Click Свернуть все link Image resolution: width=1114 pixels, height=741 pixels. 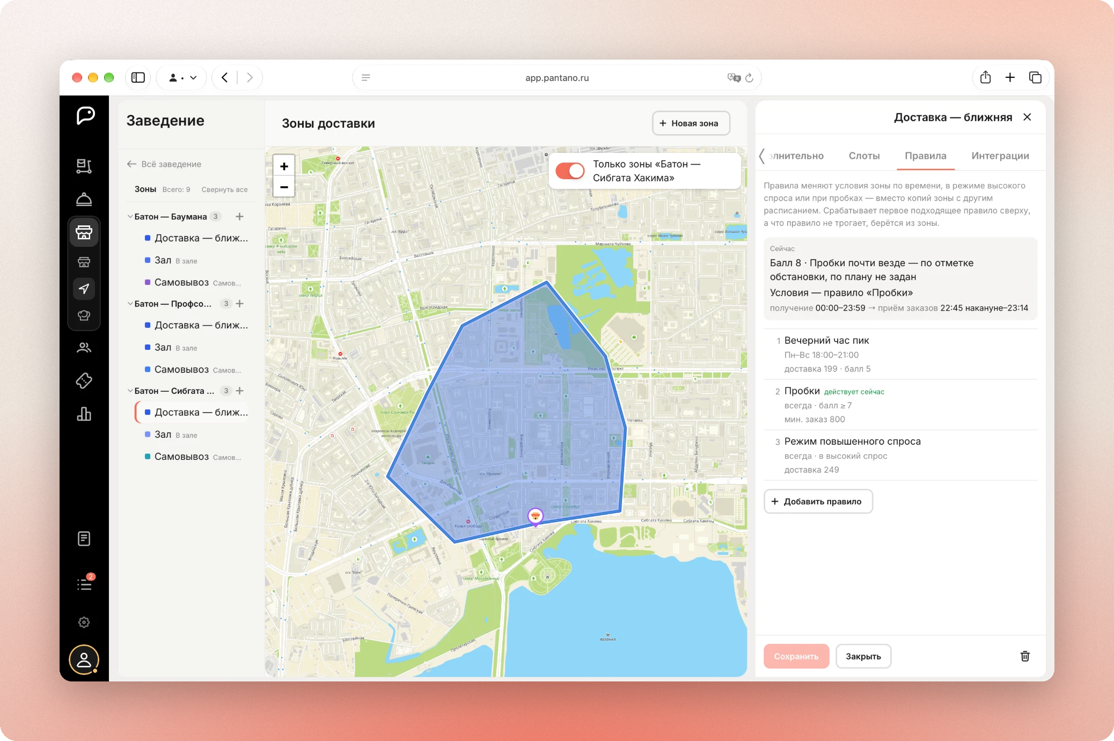pos(224,189)
